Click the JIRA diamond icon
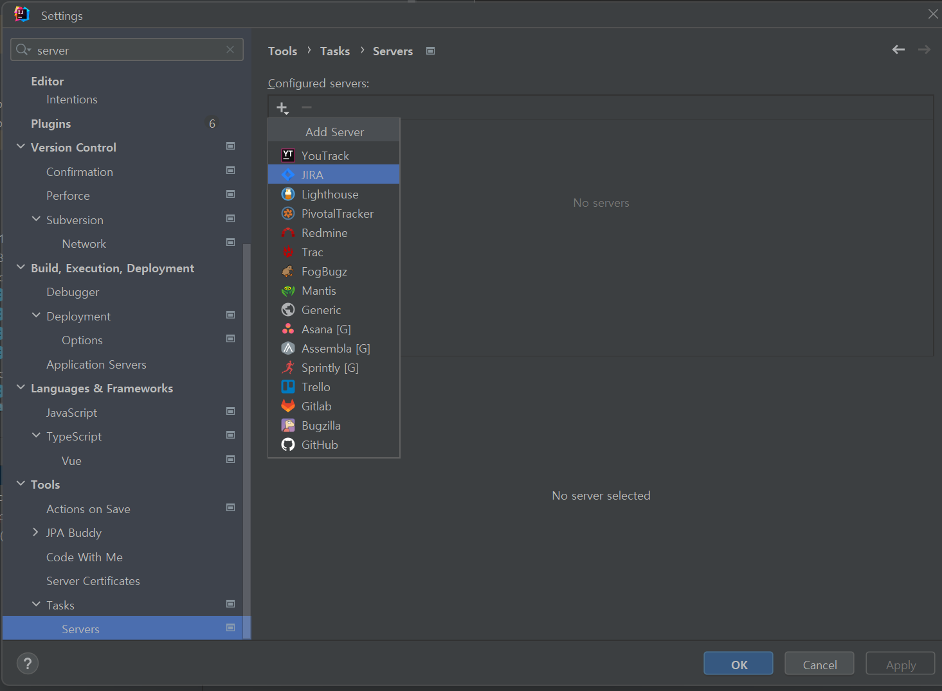 [288, 175]
